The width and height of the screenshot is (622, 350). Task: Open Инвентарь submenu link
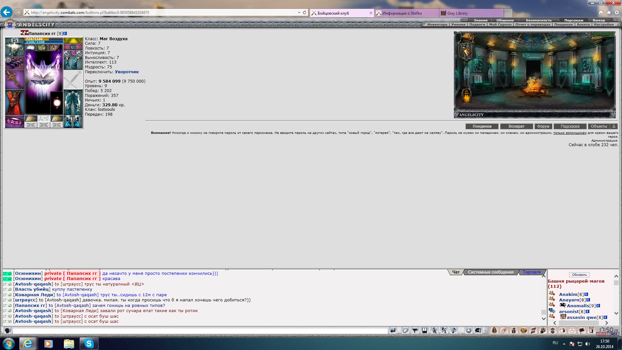(x=437, y=24)
